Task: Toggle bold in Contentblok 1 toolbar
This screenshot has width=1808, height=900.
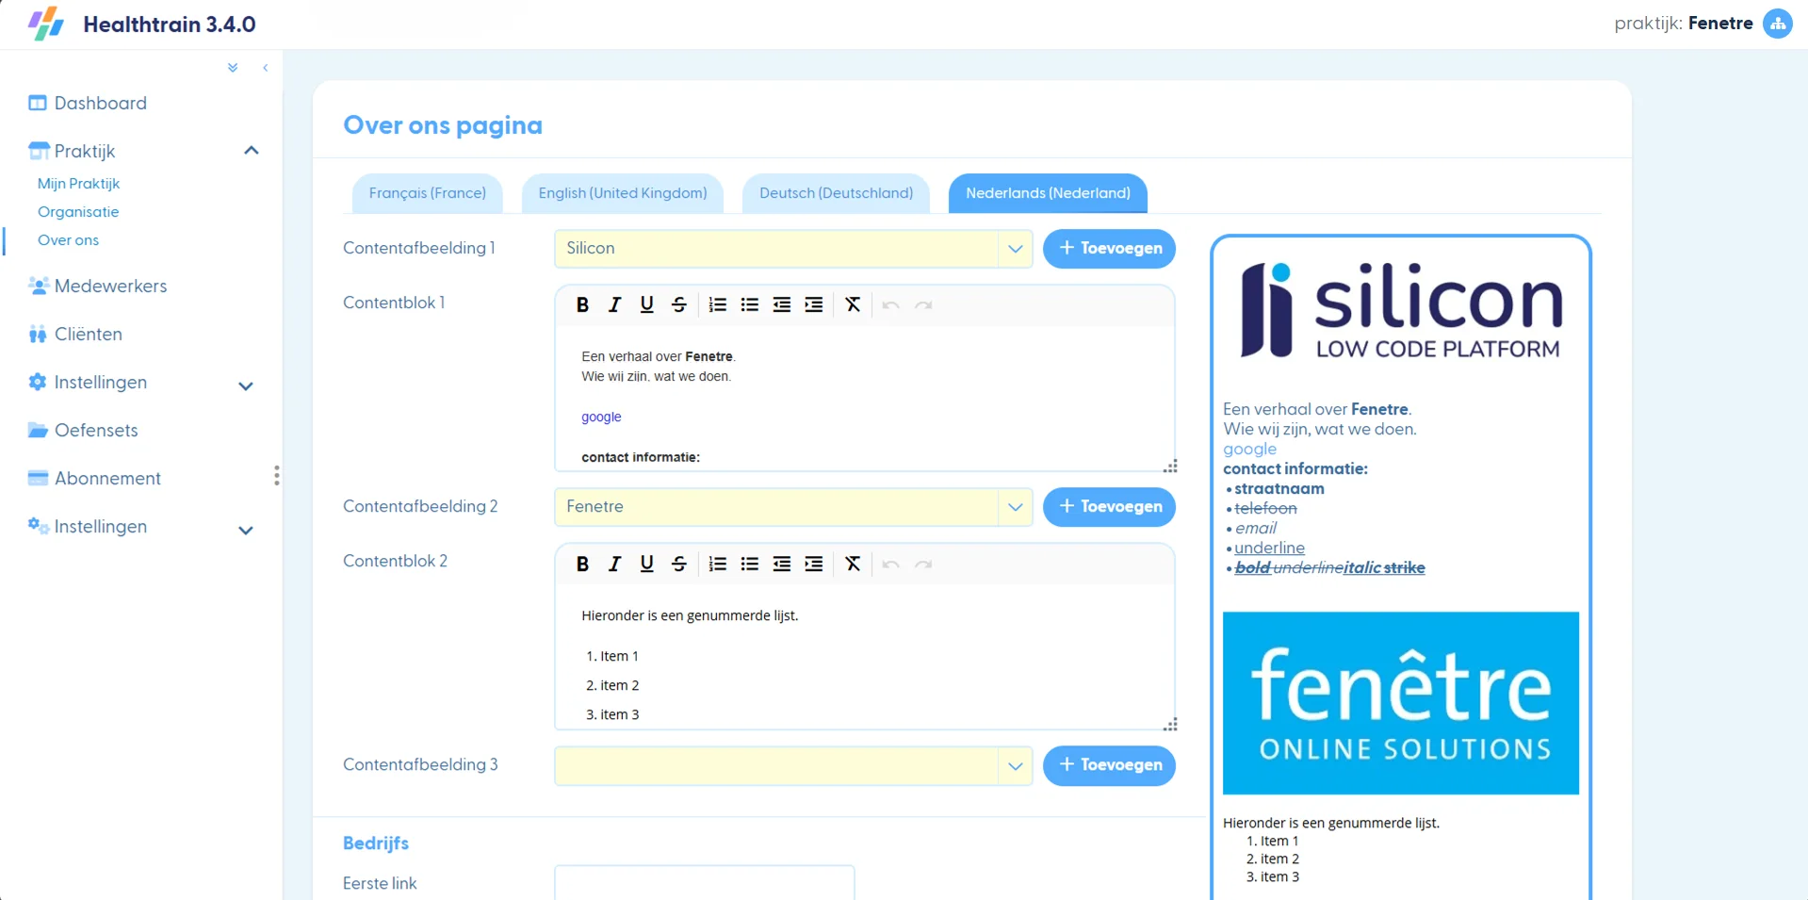Action: [x=582, y=304]
